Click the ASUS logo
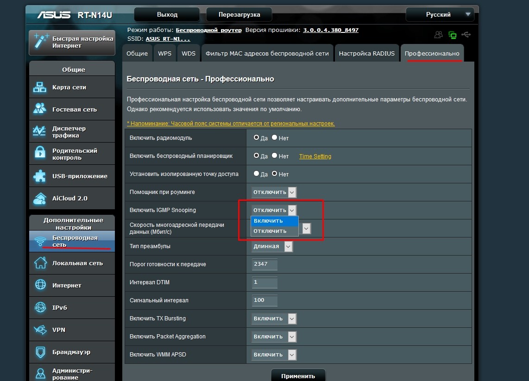This screenshot has height=381, width=529. click(x=54, y=15)
